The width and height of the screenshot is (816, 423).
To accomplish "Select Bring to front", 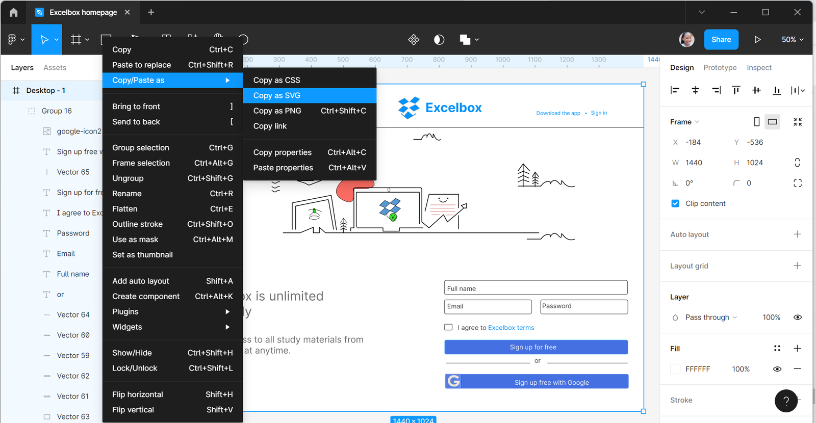I will pos(172,107).
